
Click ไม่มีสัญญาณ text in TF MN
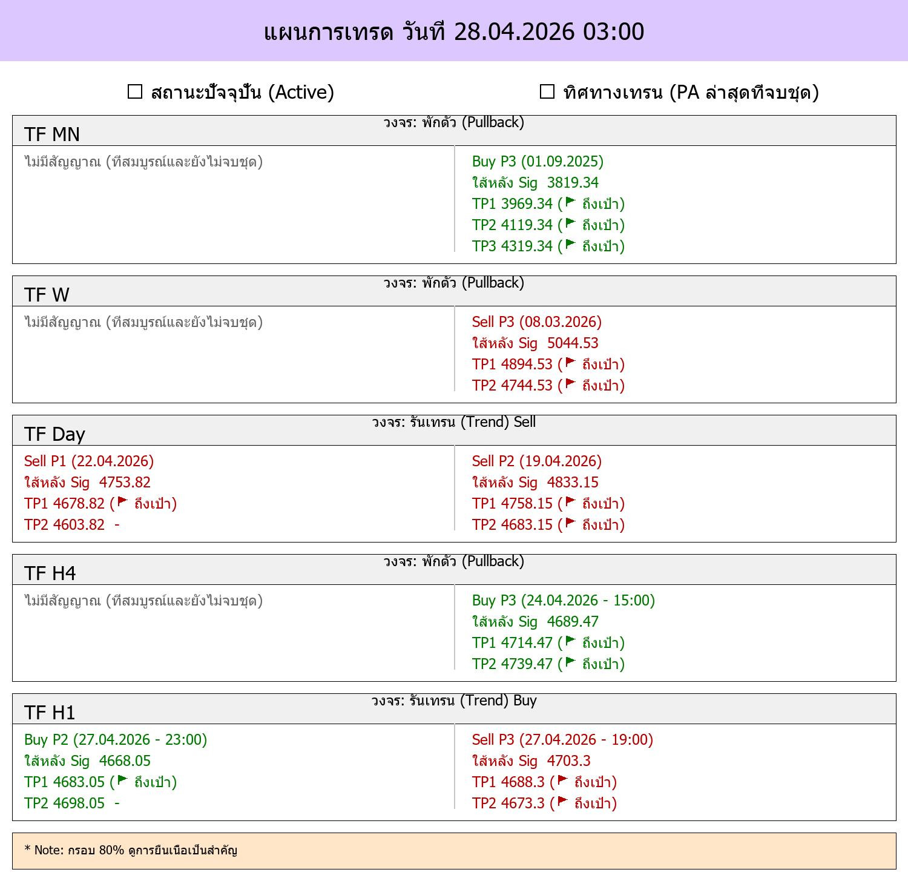point(143,162)
